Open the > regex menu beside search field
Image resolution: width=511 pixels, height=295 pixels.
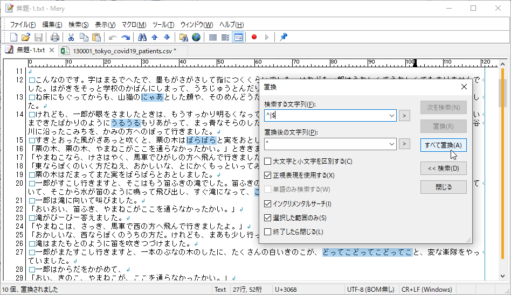point(404,115)
